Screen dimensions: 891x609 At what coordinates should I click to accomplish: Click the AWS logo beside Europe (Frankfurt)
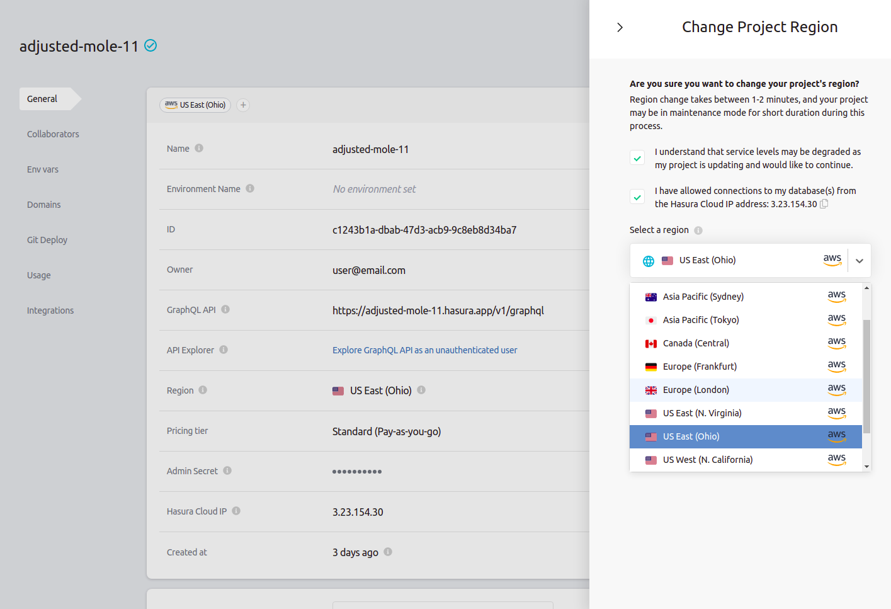point(837,366)
